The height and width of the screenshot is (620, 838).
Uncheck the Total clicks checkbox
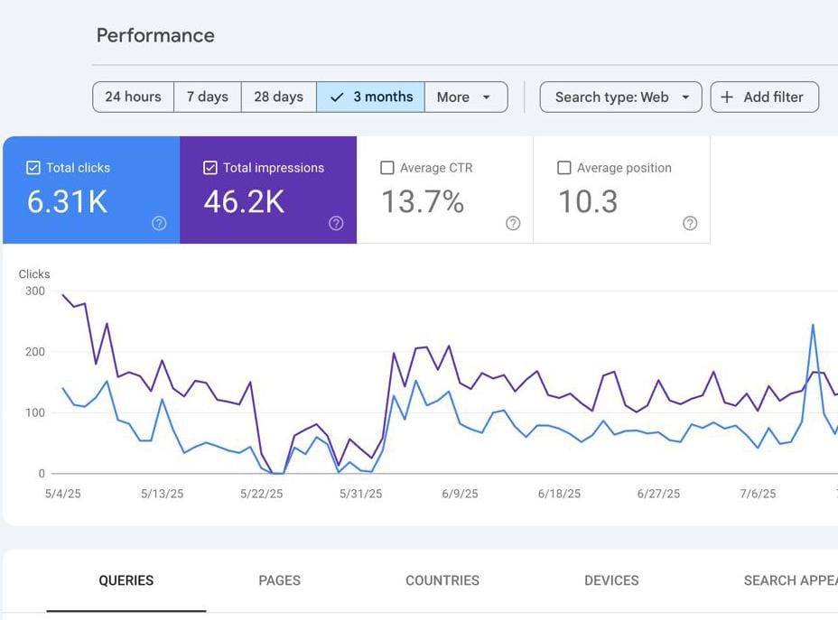click(x=33, y=168)
